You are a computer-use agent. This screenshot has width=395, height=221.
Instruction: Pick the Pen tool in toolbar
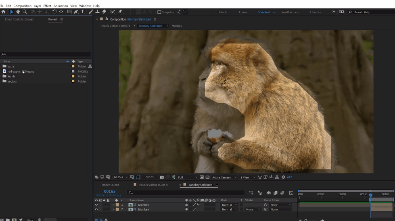76,12
